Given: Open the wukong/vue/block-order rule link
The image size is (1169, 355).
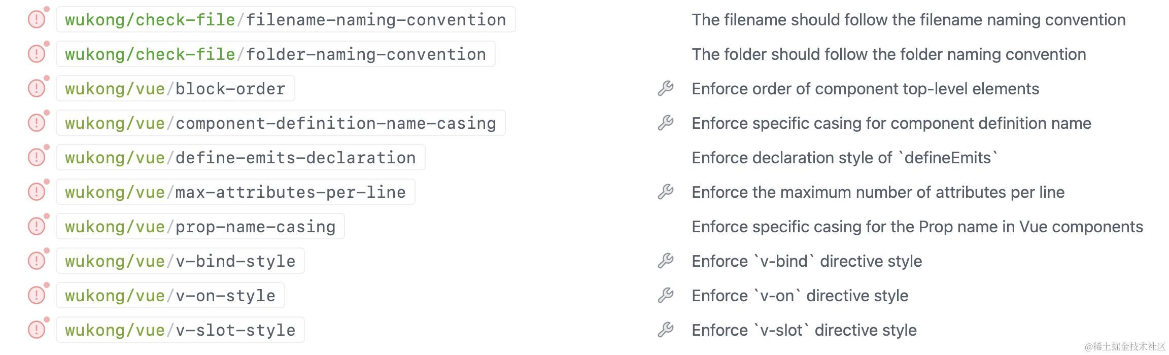Looking at the screenshot, I should [x=175, y=89].
